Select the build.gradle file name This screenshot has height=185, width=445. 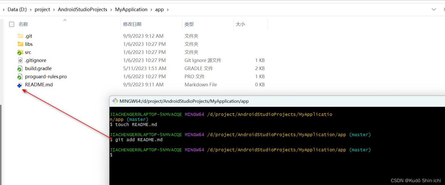click(38, 68)
